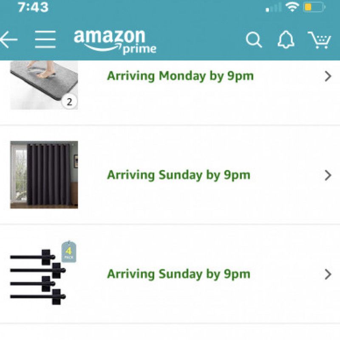Screen dimensions: 340x340
Task: Tap the battery indicator icon
Action: (x=314, y=7)
